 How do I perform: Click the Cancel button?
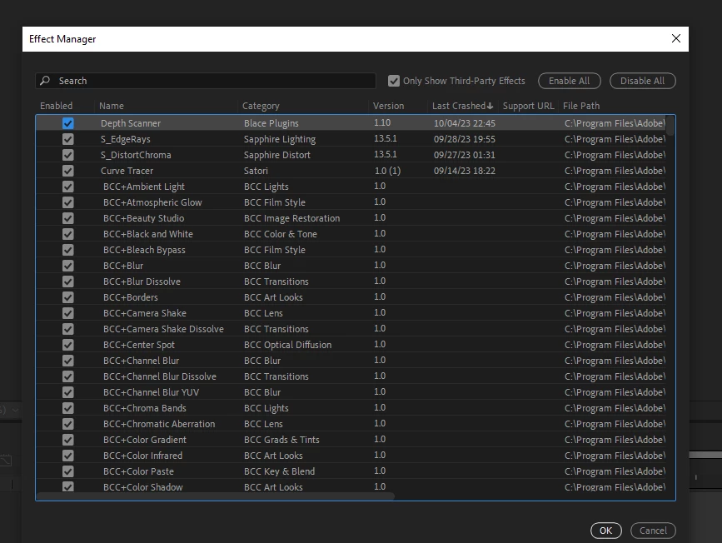point(653,531)
